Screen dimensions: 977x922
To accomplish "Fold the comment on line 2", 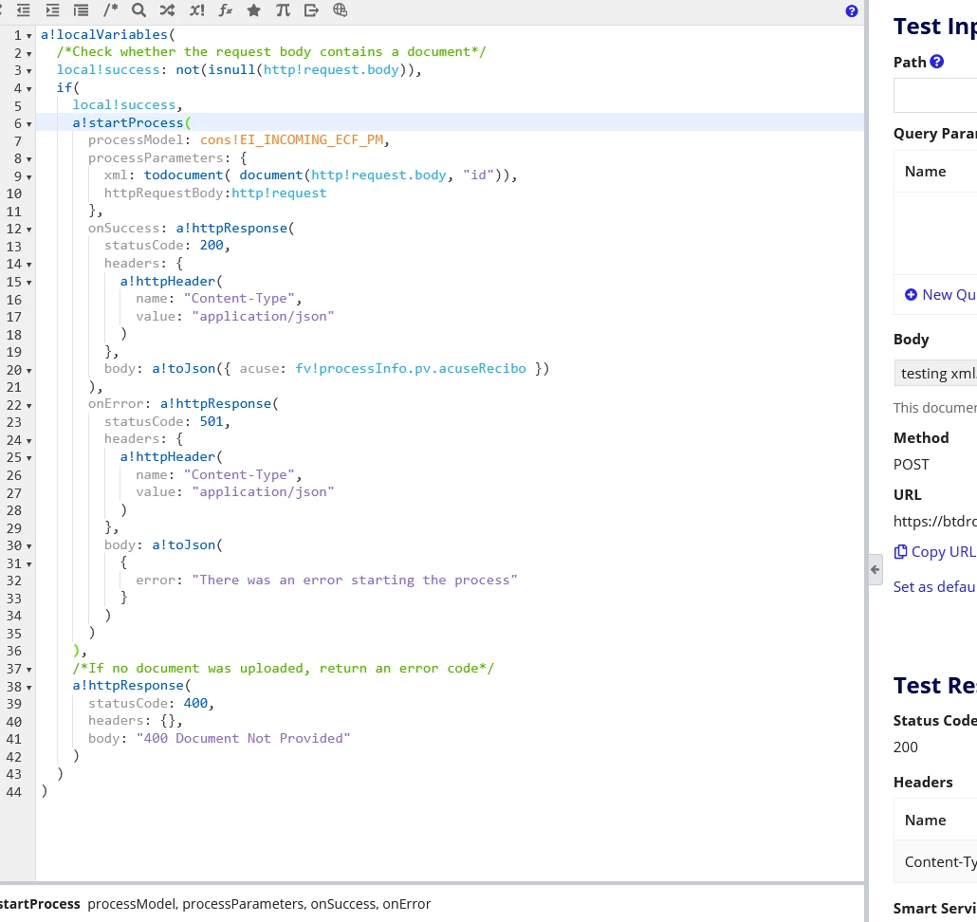I will 28,53.
